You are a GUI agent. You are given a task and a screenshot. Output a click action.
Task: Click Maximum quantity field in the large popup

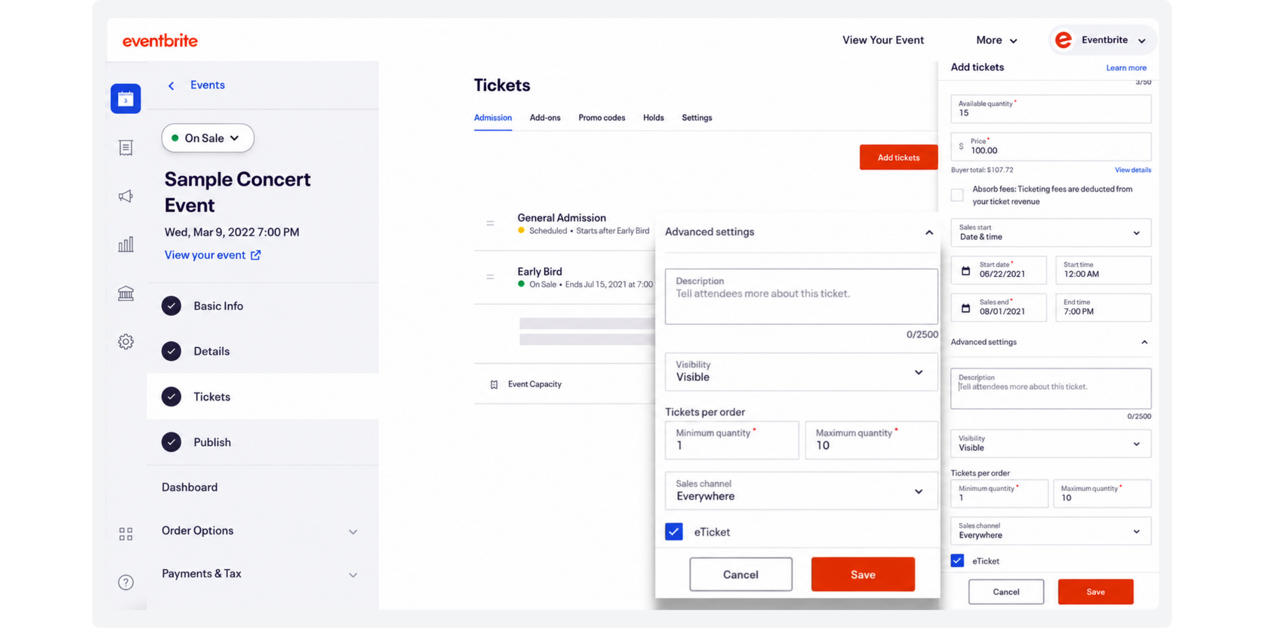click(871, 440)
